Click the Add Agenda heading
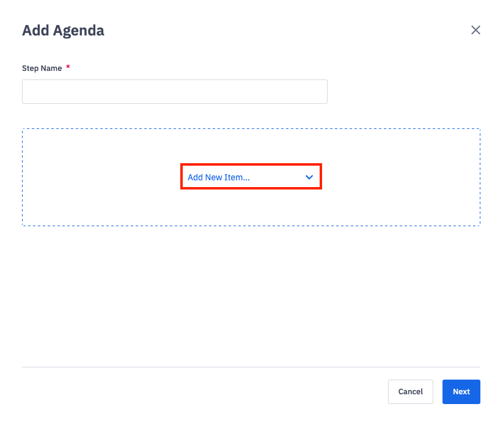 [63, 30]
